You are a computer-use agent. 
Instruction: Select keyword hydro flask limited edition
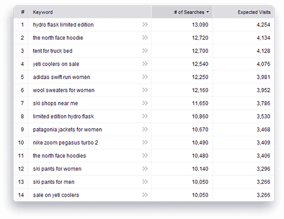click(x=63, y=25)
